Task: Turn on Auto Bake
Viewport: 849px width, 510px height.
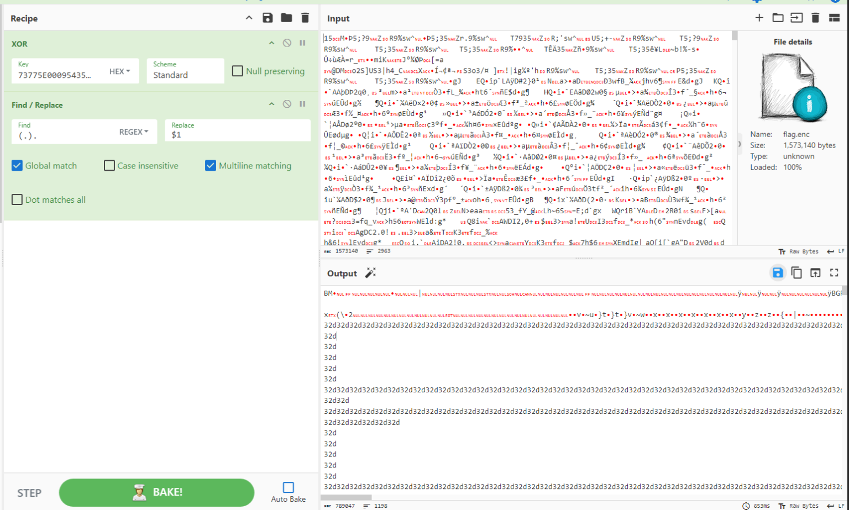Action: tap(288, 487)
